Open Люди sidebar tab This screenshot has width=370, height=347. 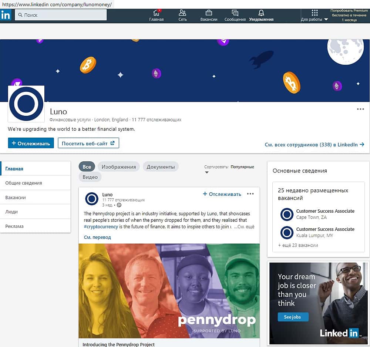[36, 212]
